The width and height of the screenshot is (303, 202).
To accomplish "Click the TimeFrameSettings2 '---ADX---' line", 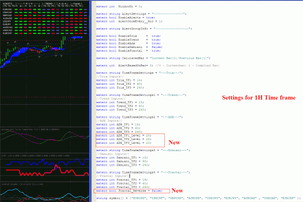I will (139, 117).
